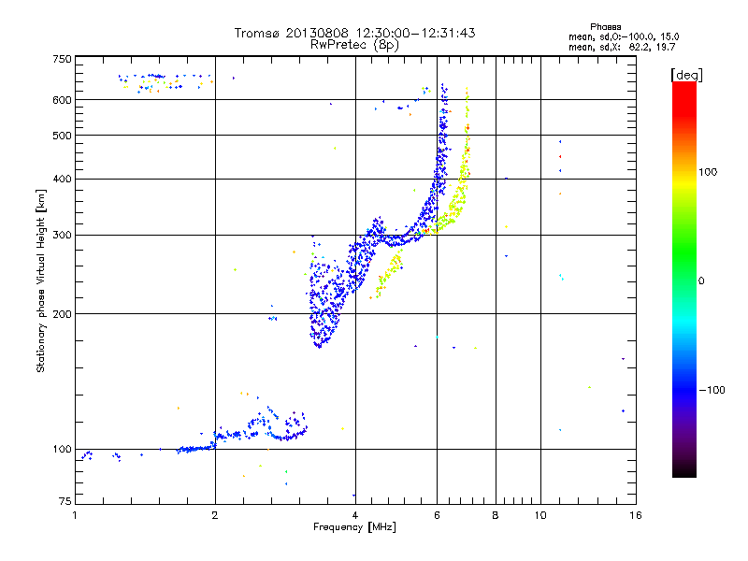748x561 pixels.
Task: Select the y-axis title "Stationary phase Virtual Height [km]"
Action: 40,281
